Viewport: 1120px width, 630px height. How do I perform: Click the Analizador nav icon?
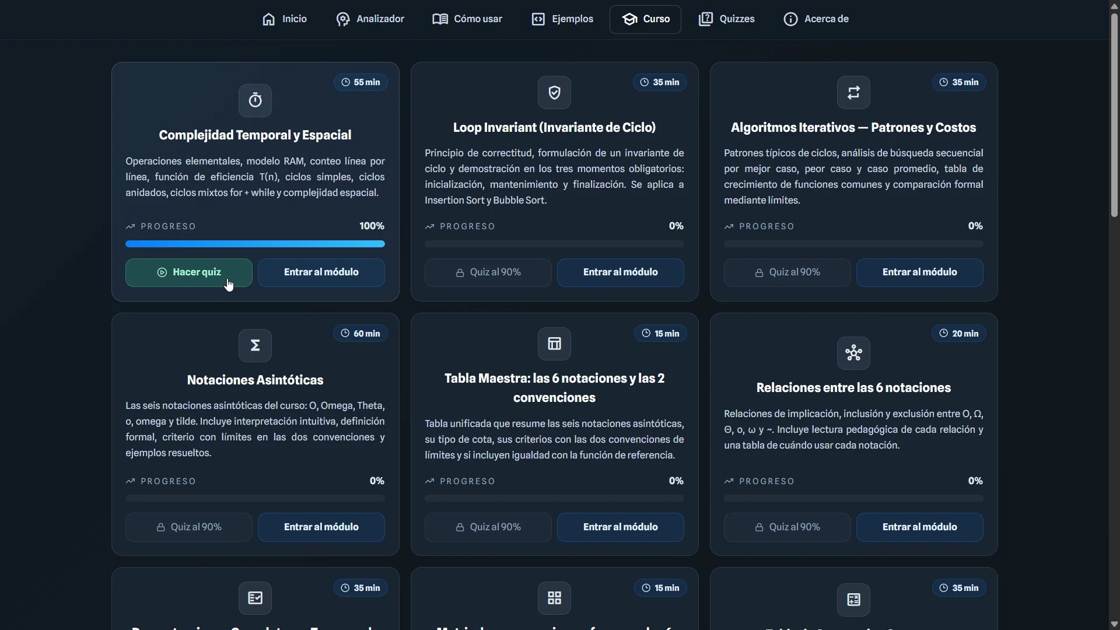[343, 19]
